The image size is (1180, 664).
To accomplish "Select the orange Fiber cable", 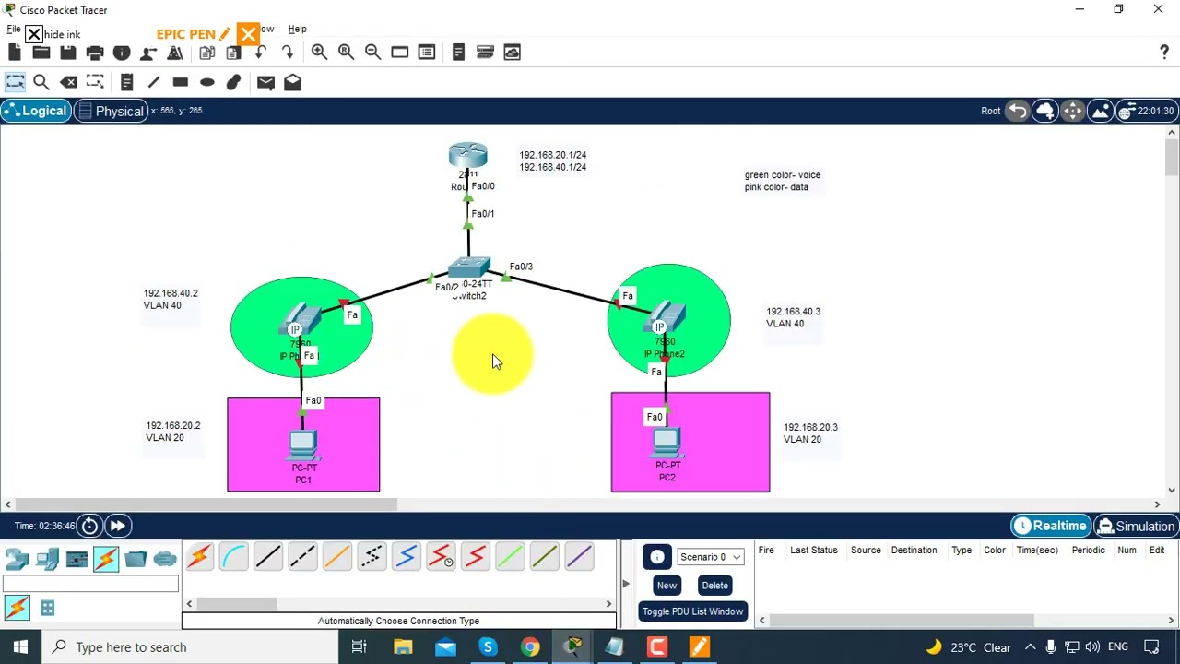I will tap(337, 557).
